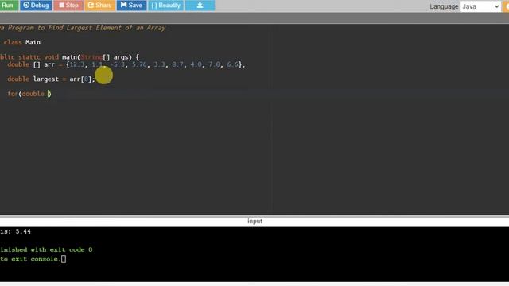Click the args parameter in main
Viewport: 509px width, 286px height.
[120, 57]
